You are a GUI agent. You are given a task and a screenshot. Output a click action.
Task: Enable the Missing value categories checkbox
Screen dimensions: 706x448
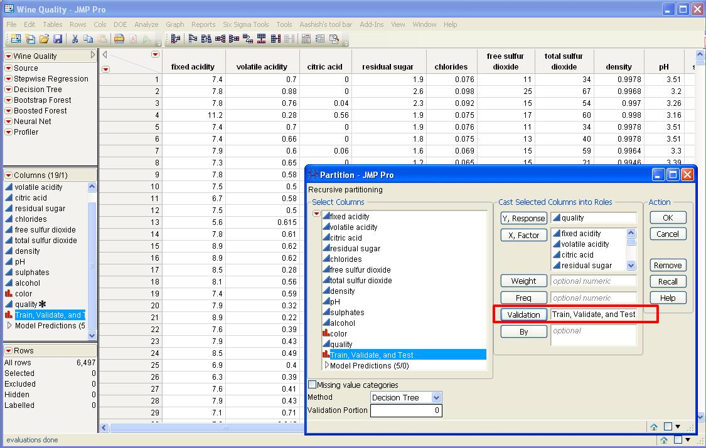[313, 385]
